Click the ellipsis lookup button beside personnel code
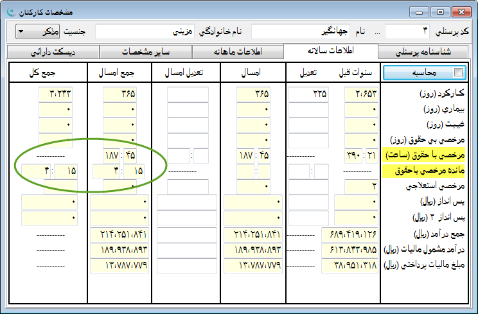The height and width of the screenshot is (314, 478). click(x=376, y=31)
